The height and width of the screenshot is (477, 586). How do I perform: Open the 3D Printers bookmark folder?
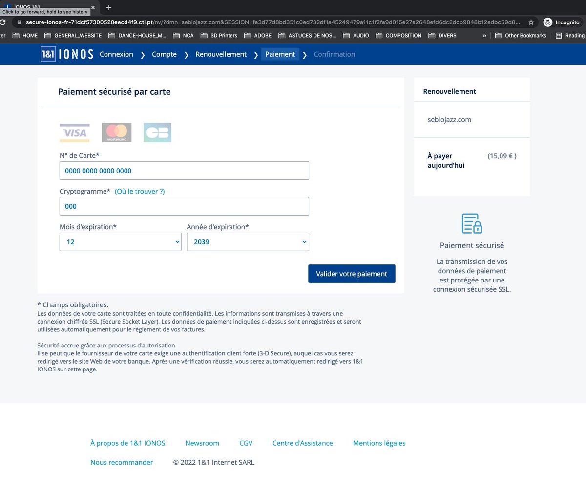pyautogui.click(x=218, y=36)
